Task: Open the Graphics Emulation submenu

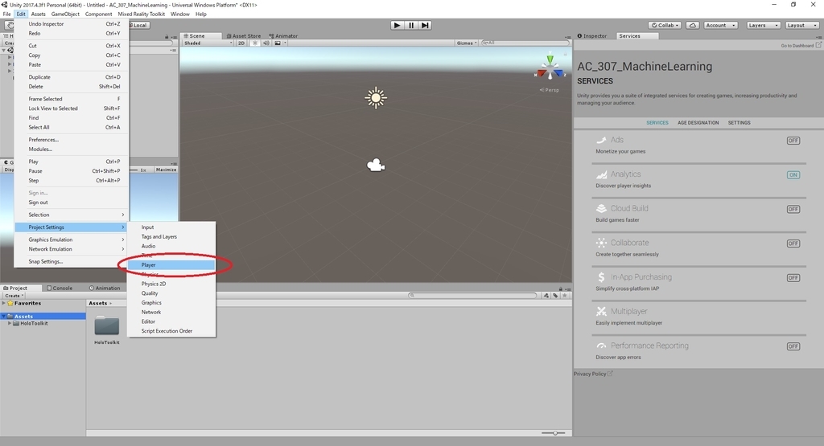Action: pyautogui.click(x=72, y=239)
